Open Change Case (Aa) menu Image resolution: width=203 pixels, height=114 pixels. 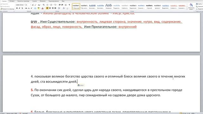[39, 5]
